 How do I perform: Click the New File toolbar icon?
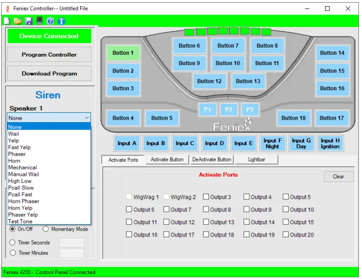(7, 21)
